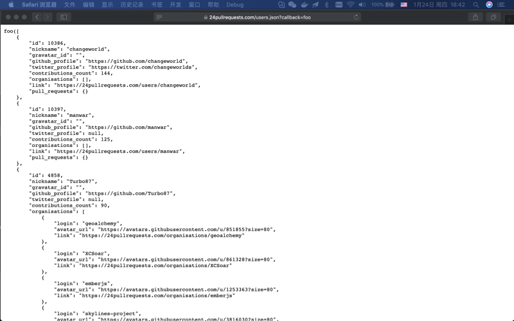Click the login "skylines-project" line
Viewport: 514px width, 321px height.
[x=98, y=314]
